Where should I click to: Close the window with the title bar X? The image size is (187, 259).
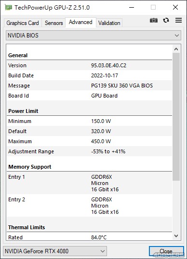tap(175, 7)
